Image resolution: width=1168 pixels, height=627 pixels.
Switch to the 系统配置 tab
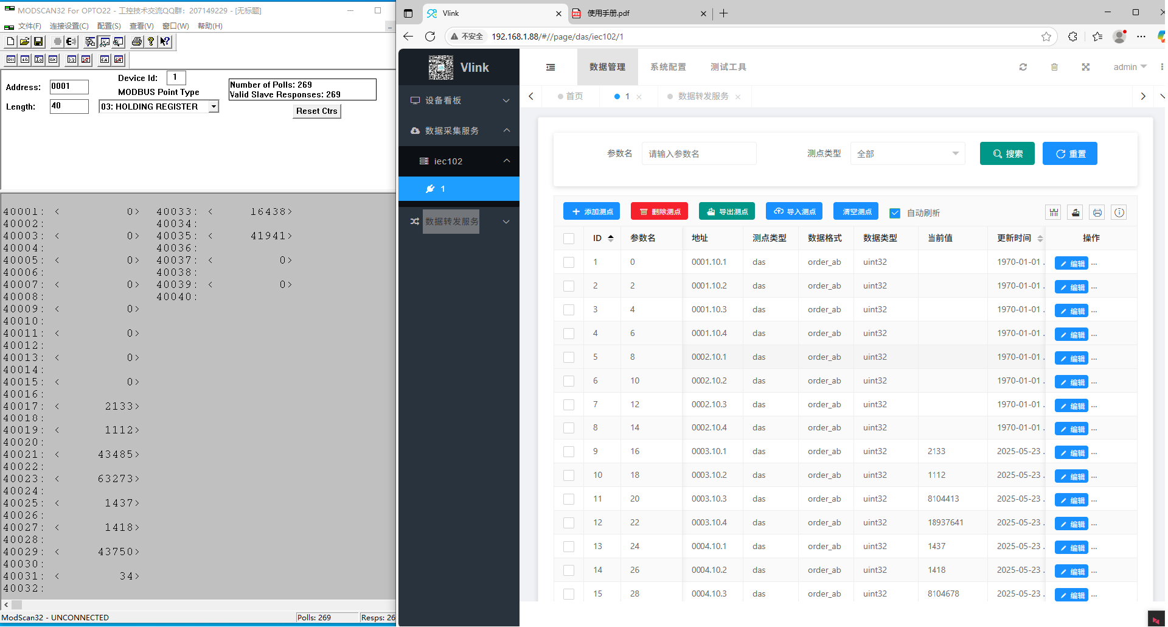[x=668, y=67]
